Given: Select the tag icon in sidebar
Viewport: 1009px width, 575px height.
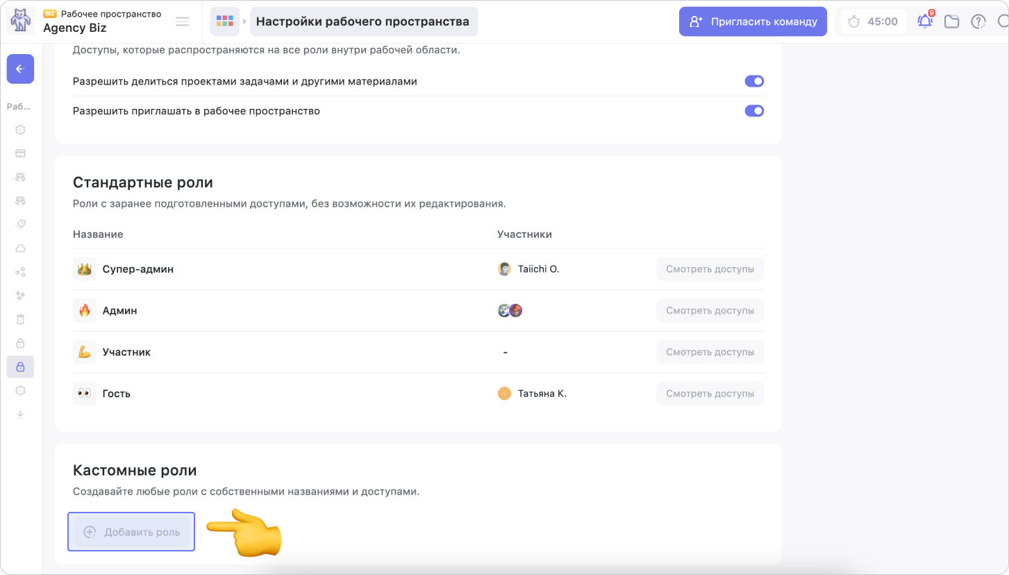Looking at the screenshot, I should pos(20,224).
